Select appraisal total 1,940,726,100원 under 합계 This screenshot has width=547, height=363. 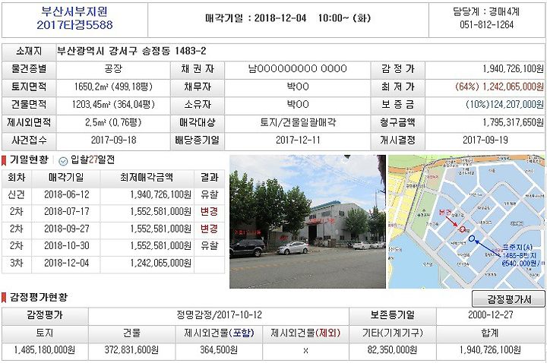click(490, 350)
